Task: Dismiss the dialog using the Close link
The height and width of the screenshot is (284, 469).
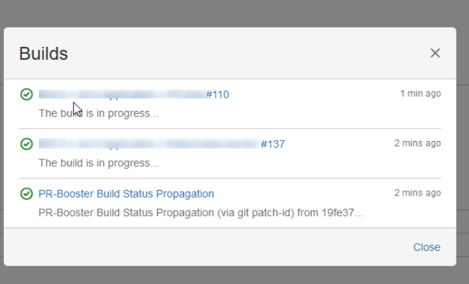Action: (x=426, y=247)
